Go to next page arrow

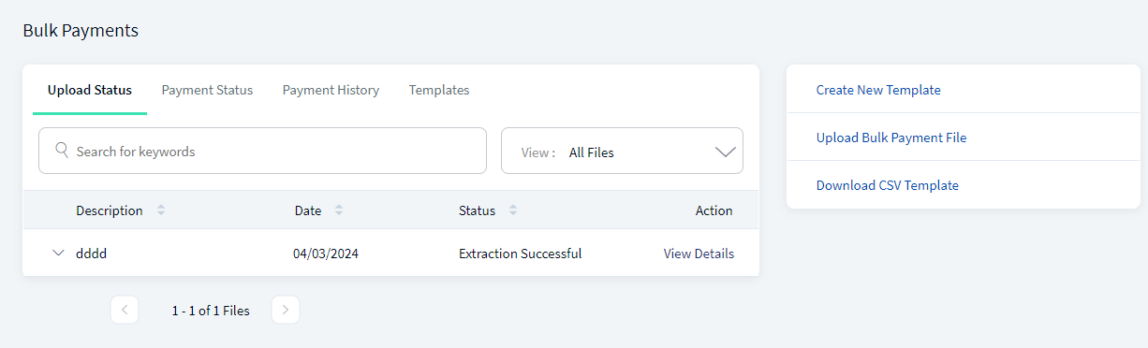(286, 310)
